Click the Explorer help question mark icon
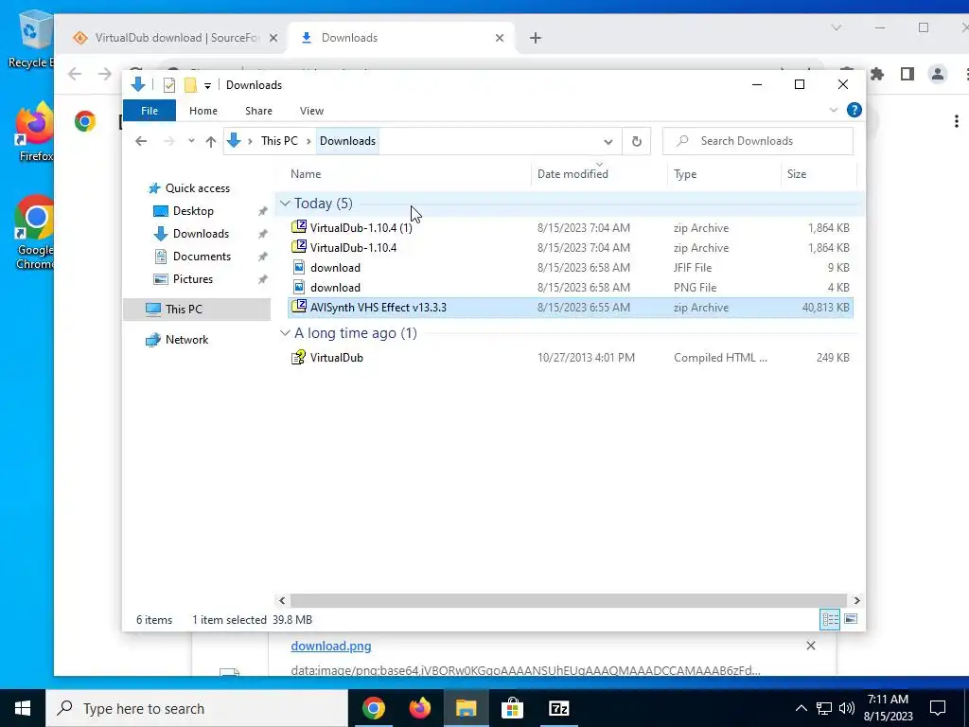This screenshot has width=969, height=727. coord(854,110)
